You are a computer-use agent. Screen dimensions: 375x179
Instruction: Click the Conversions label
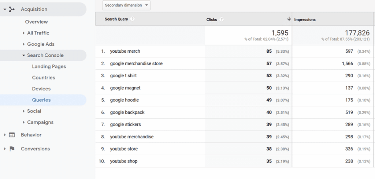(36, 149)
